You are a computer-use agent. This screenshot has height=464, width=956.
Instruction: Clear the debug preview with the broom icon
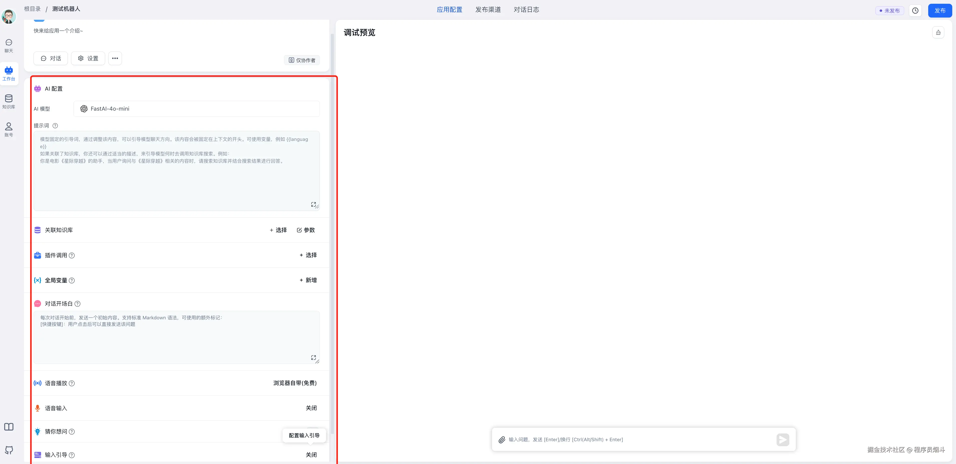[938, 33]
